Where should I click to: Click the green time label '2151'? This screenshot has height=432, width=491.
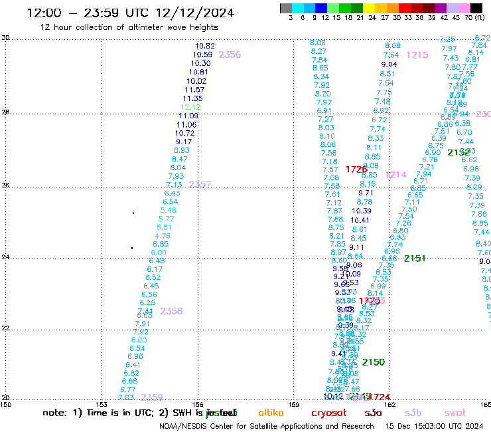pos(415,259)
